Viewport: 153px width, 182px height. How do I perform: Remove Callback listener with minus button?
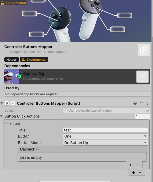(x=138, y=165)
